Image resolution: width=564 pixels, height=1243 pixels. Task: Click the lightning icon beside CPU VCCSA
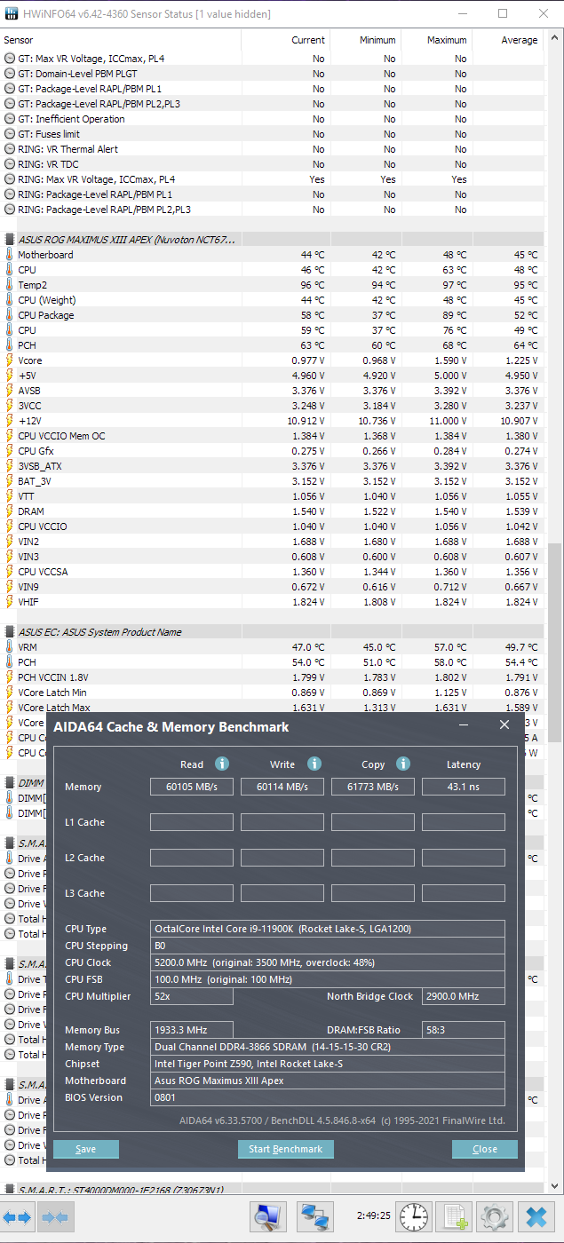click(x=9, y=572)
